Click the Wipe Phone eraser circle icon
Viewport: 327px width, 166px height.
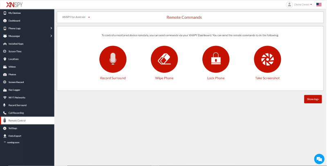pos(164,59)
